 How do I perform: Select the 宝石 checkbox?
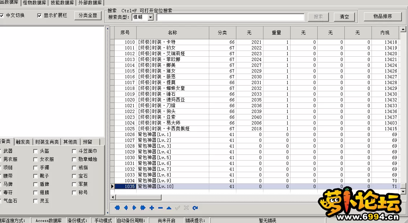tap(74, 176)
